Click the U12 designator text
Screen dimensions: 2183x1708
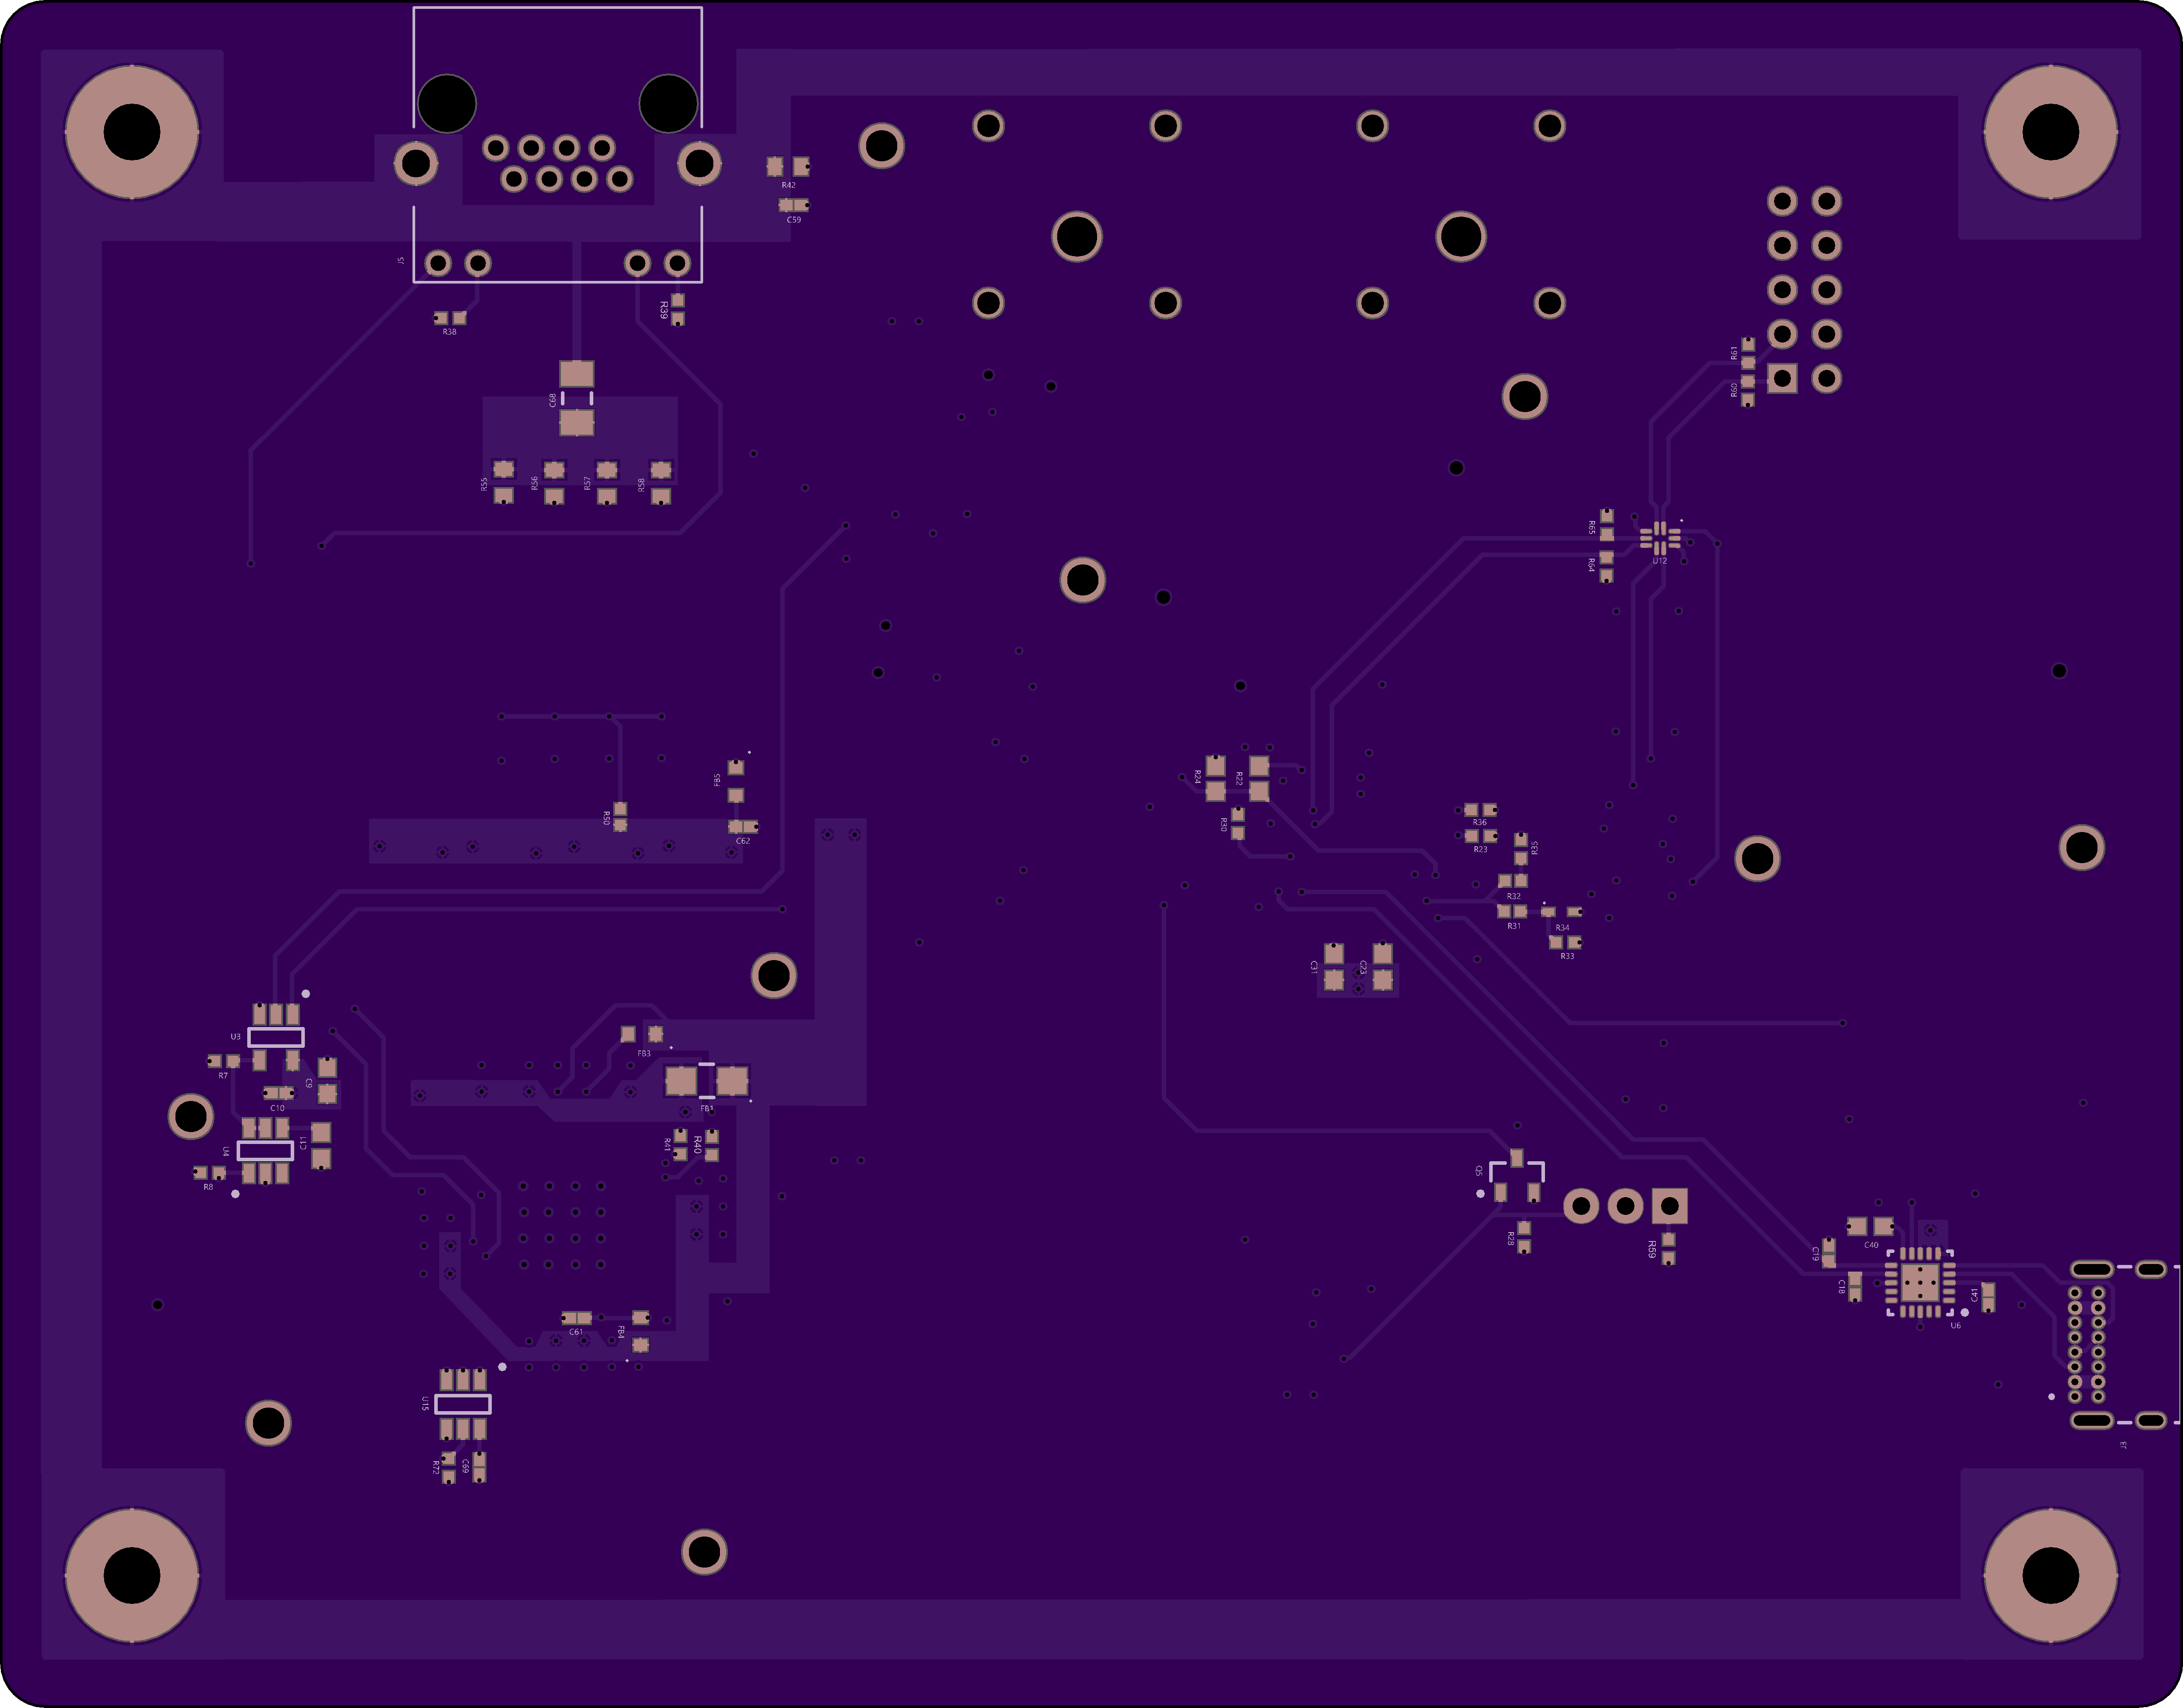(1660, 561)
